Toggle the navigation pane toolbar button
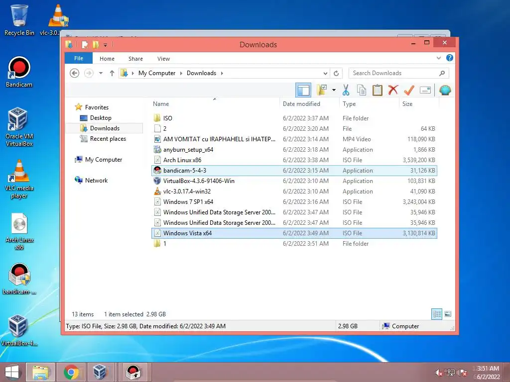The height and width of the screenshot is (382, 510). (303, 90)
